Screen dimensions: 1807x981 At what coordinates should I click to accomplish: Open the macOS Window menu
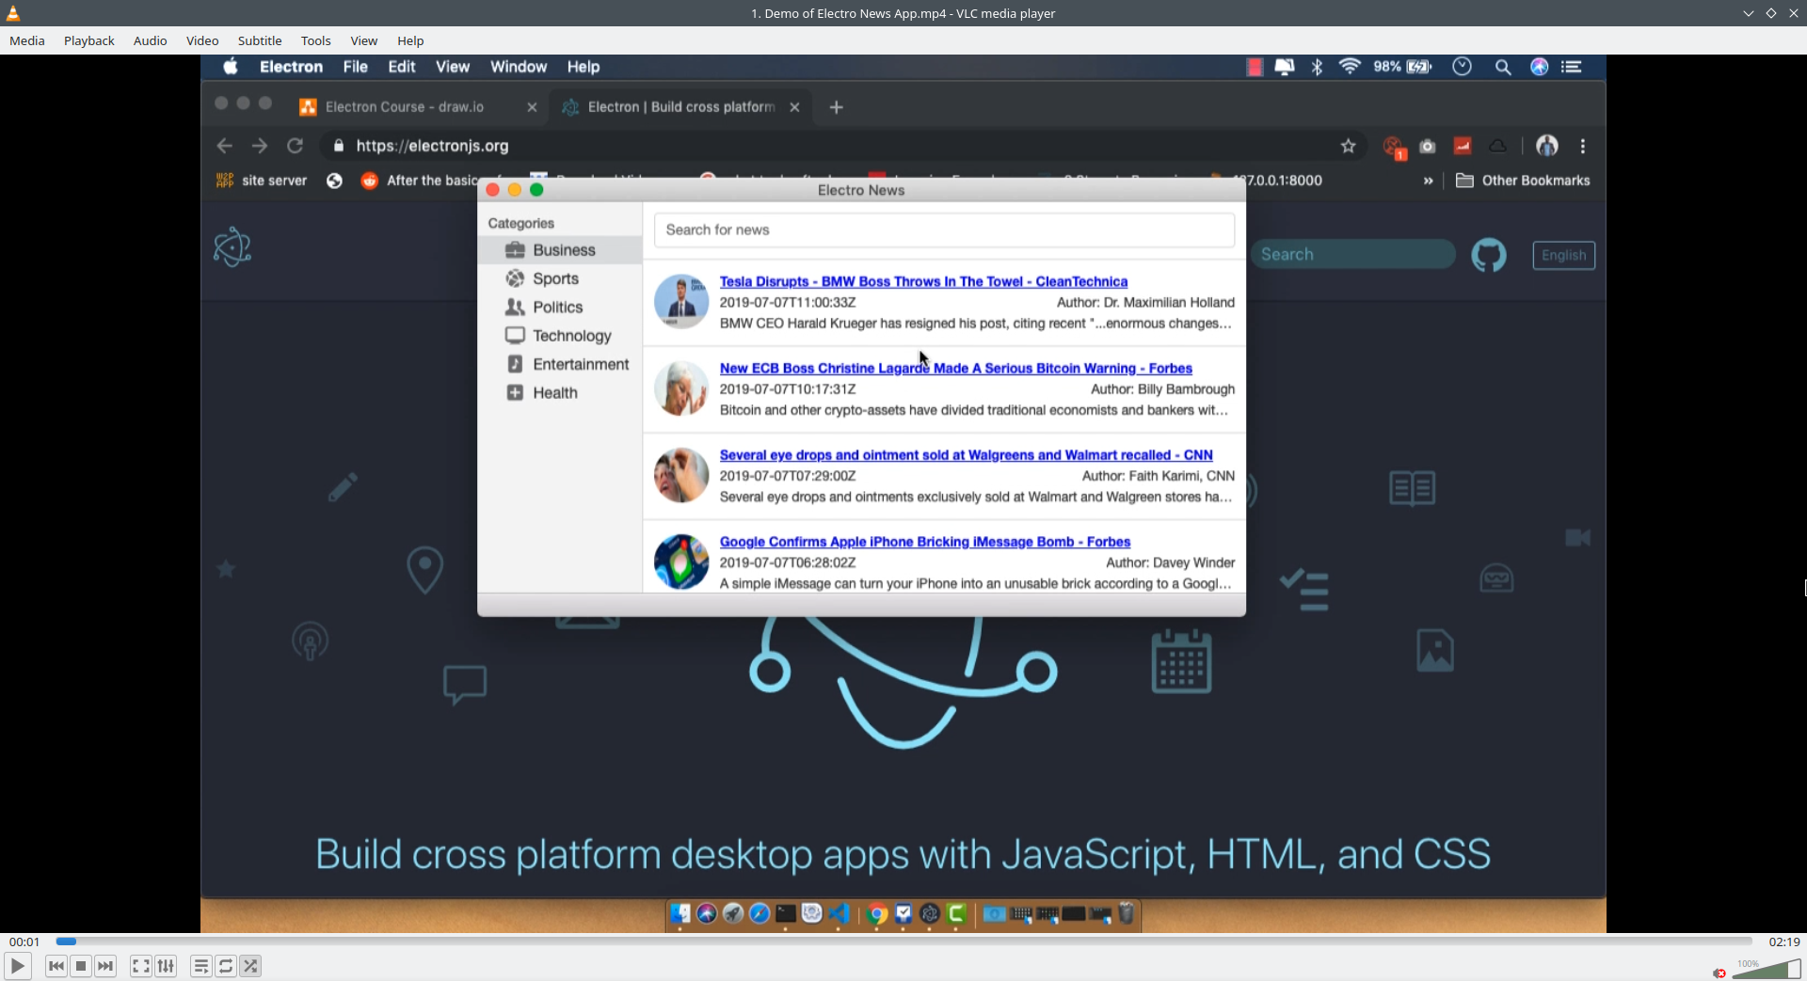pos(519,67)
